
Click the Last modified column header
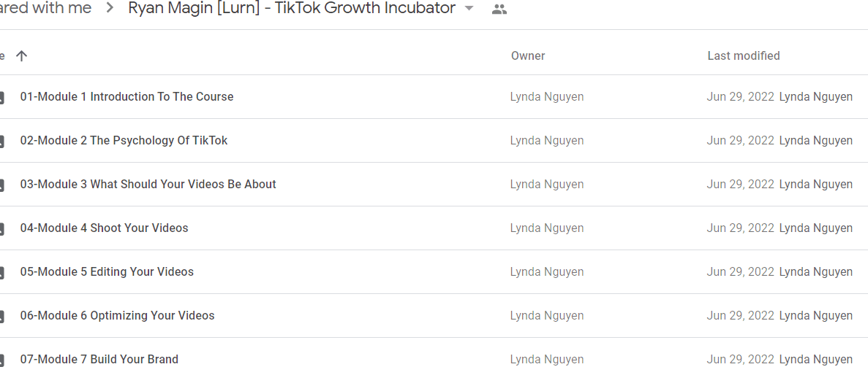click(x=744, y=55)
